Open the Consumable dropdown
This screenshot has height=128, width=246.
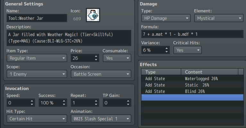pos(117,58)
